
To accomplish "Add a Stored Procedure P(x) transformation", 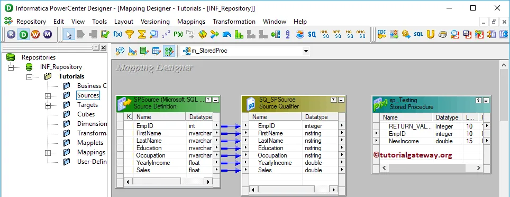I will coord(178,34).
